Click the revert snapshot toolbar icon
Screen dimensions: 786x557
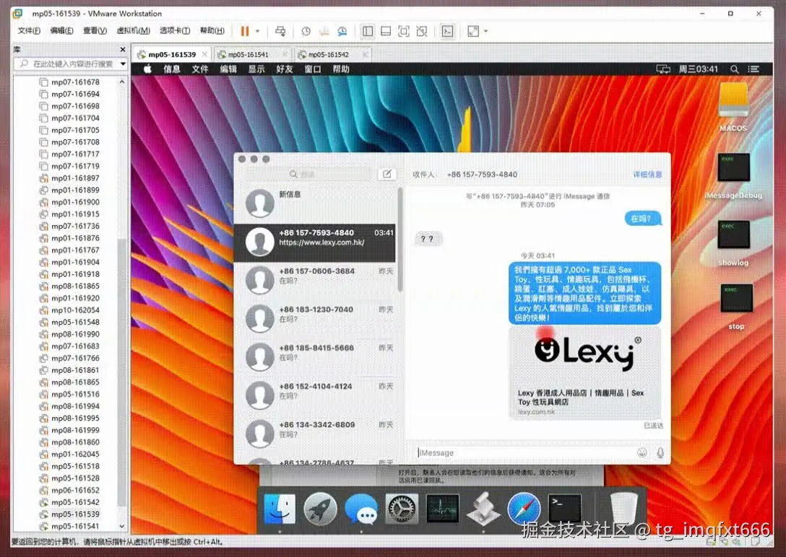pyautogui.click(x=324, y=31)
